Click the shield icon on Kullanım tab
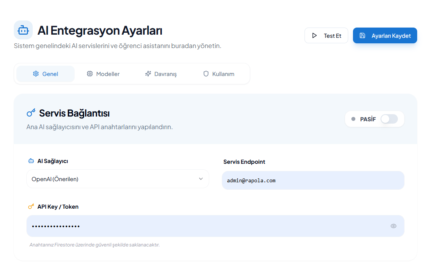 206,74
